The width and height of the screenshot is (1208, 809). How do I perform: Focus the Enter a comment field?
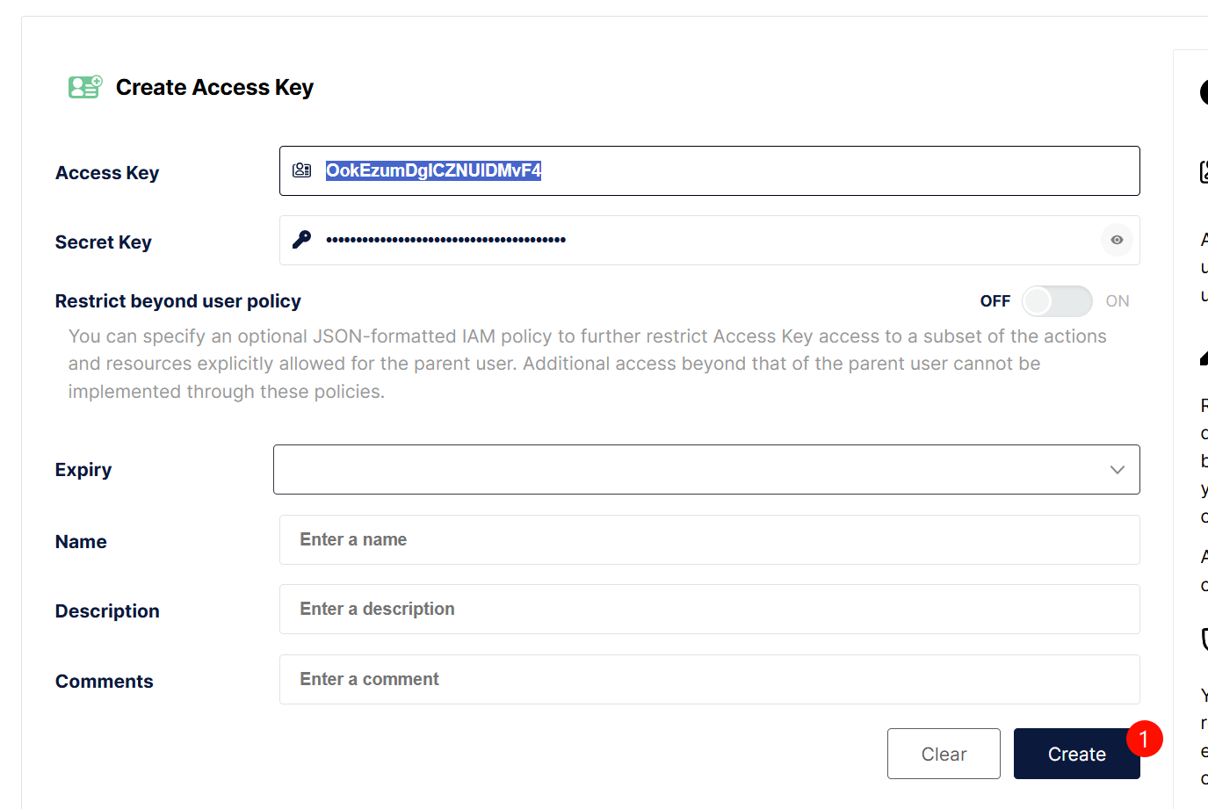click(709, 680)
